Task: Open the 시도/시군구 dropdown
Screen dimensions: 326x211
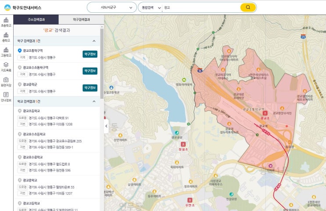Action: pos(111,7)
